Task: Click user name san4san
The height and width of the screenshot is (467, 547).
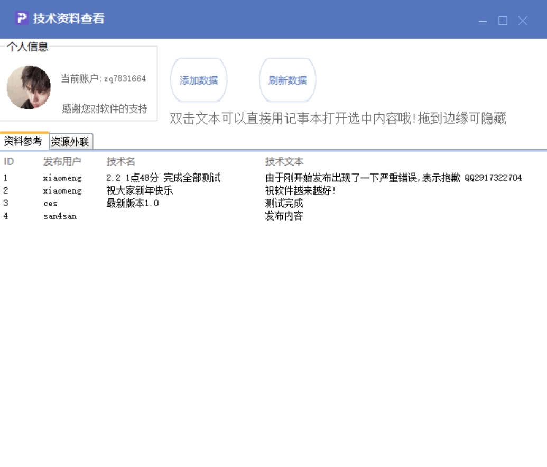Action: tap(60, 216)
